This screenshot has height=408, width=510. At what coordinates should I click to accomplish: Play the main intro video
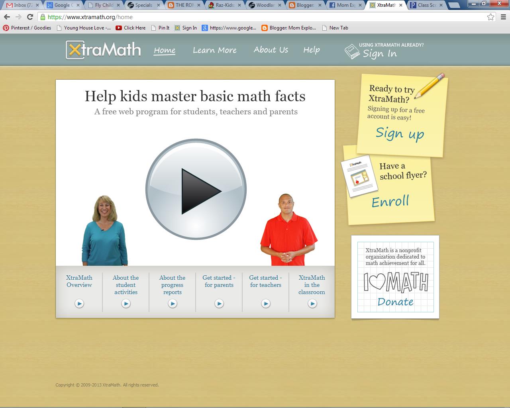(196, 189)
